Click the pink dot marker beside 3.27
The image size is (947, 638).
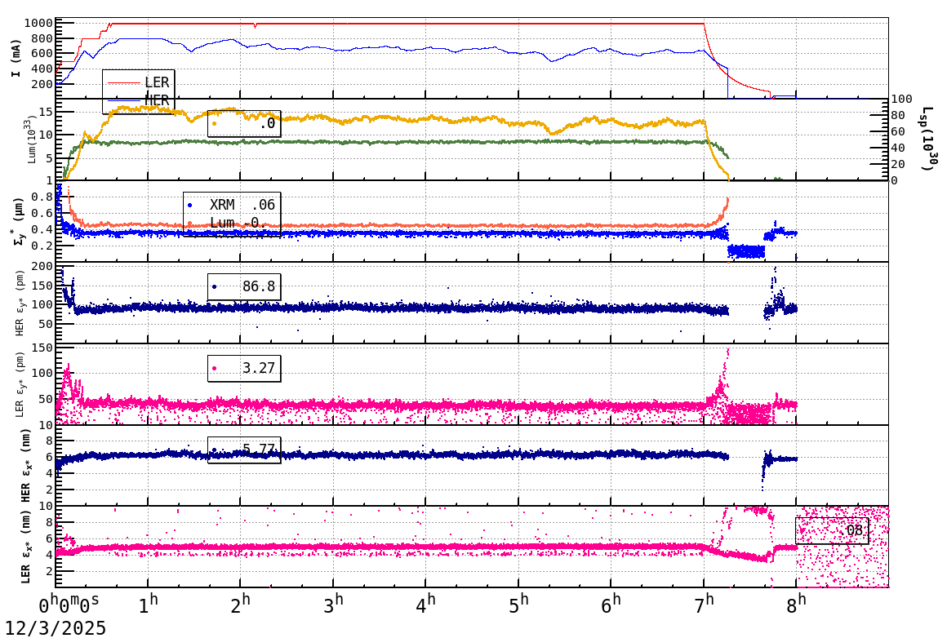[x=215, y=368]
